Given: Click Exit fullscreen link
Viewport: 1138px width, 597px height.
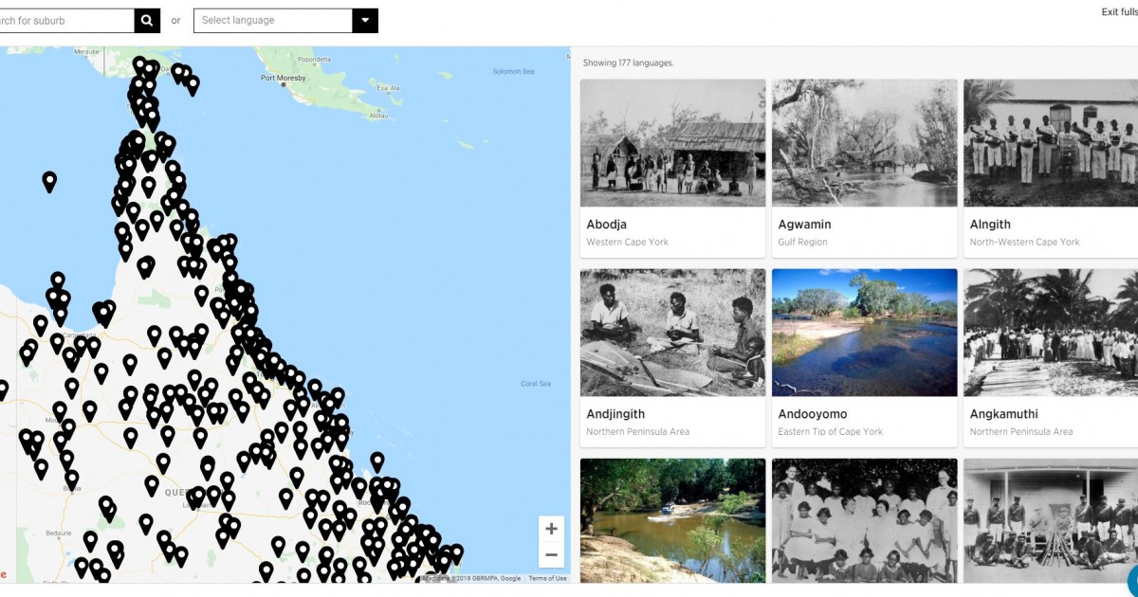Looking at the screenshot, I should tap(1119, 12).
